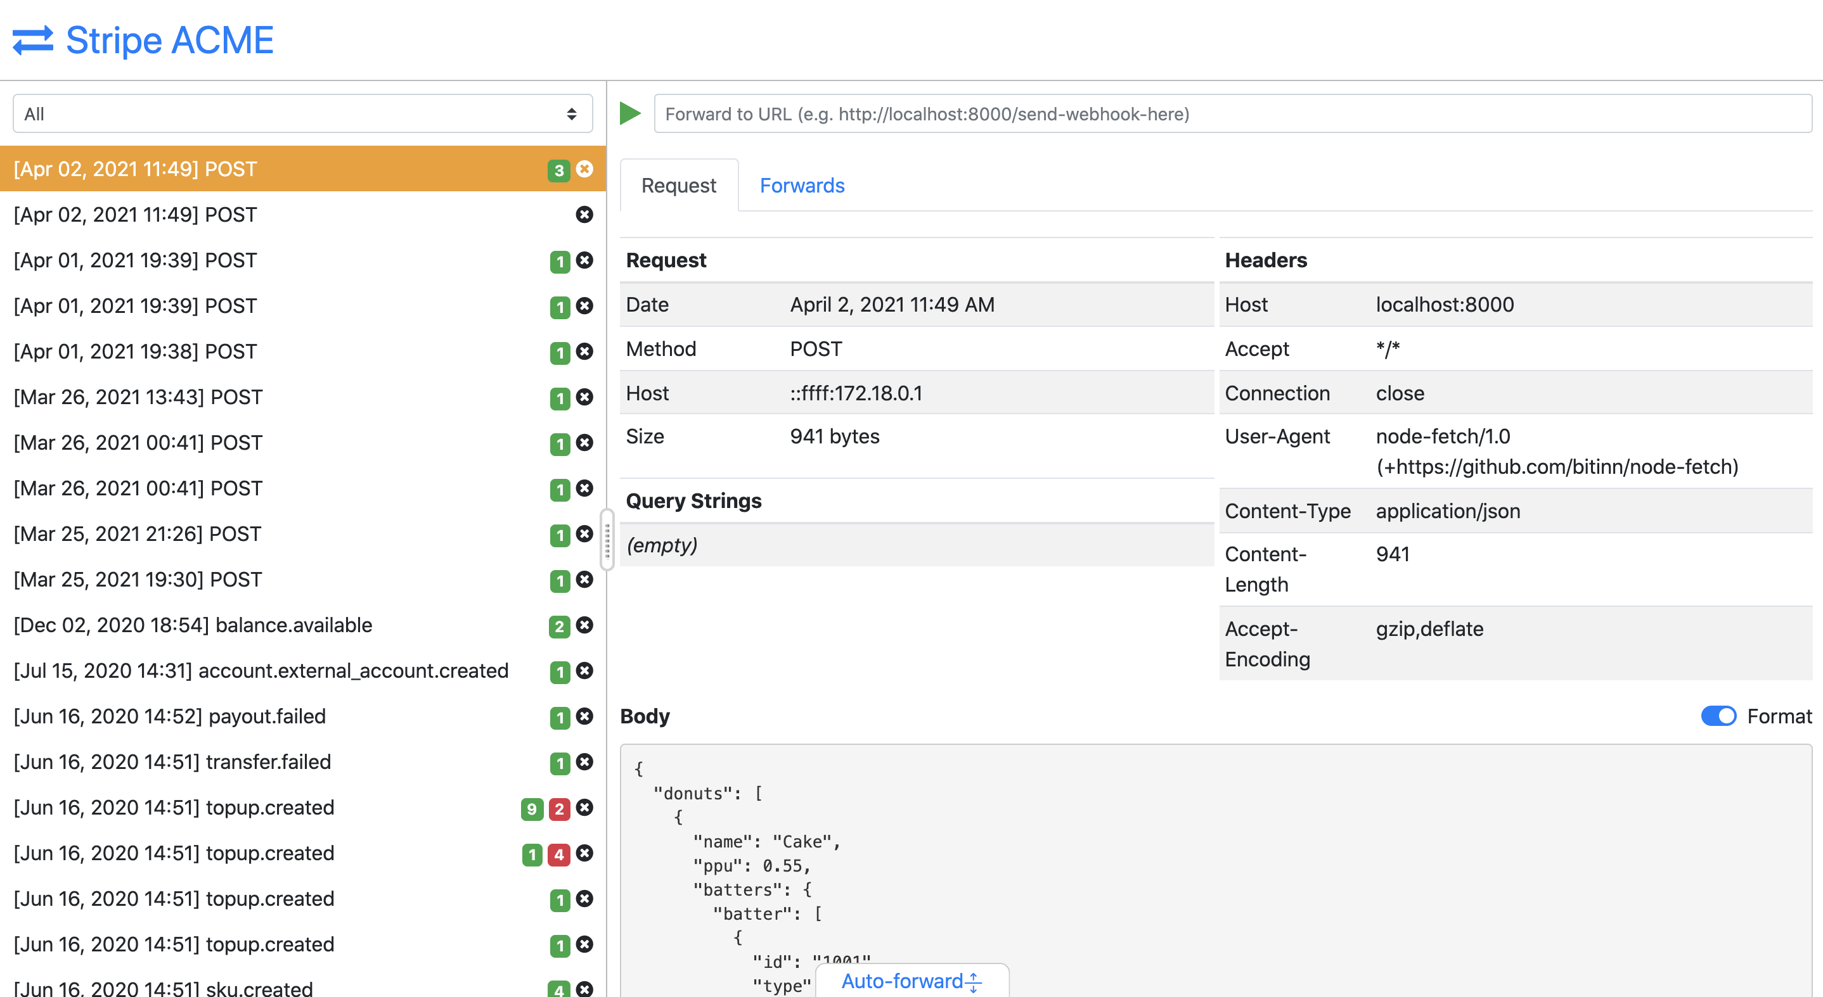Screen dimensions: 1823x997
Task: Select the Request tab
Action: point(679,184)
